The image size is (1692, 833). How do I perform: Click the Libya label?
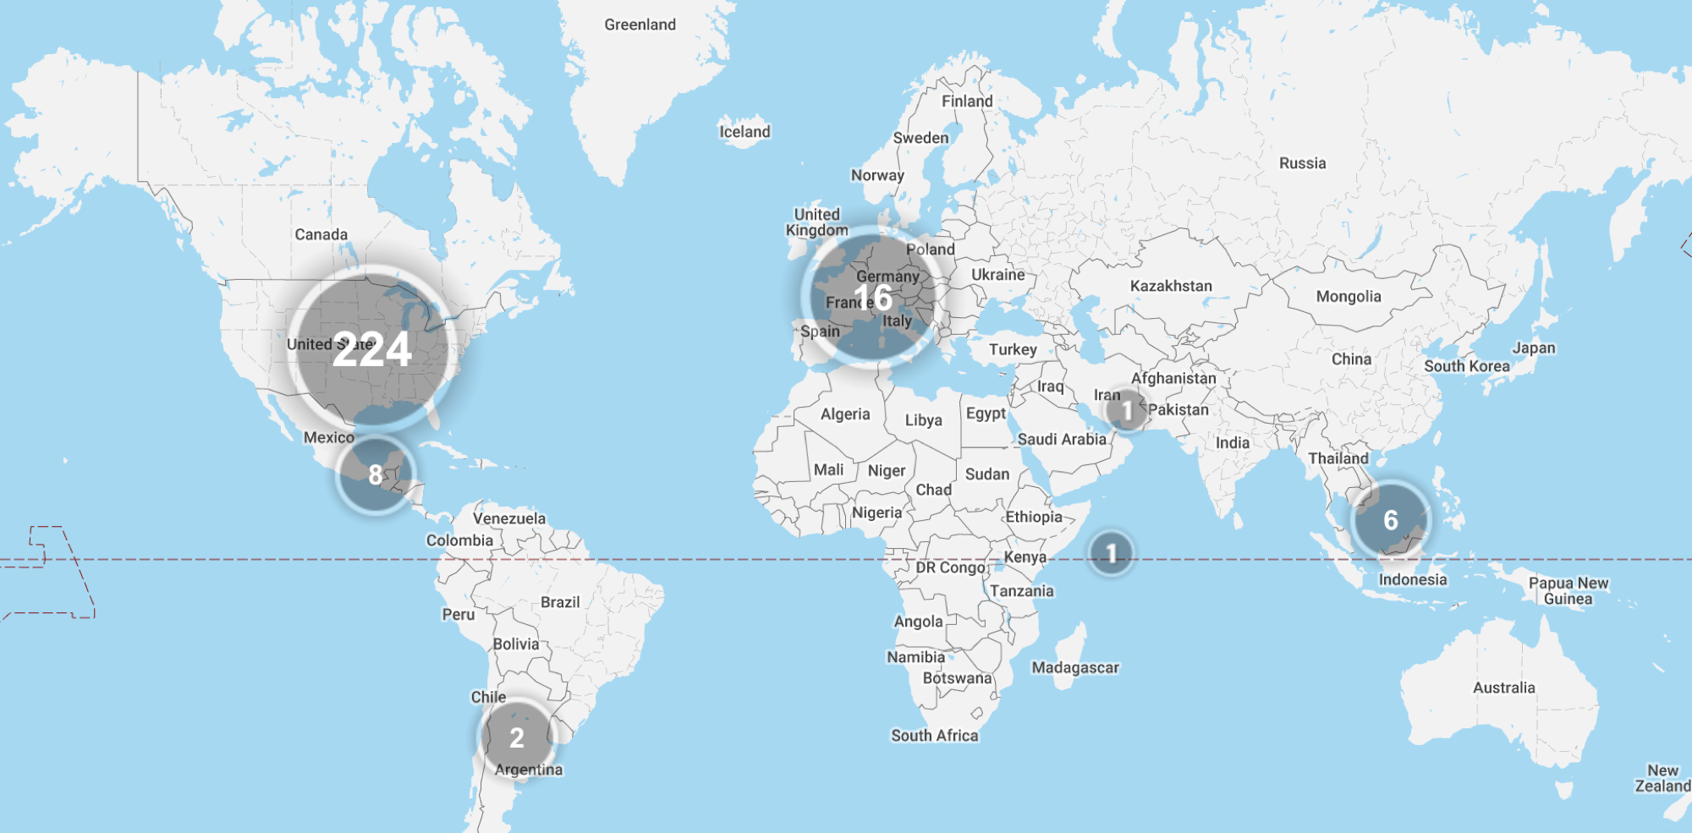pyautogui.click(x=923, y=419)
